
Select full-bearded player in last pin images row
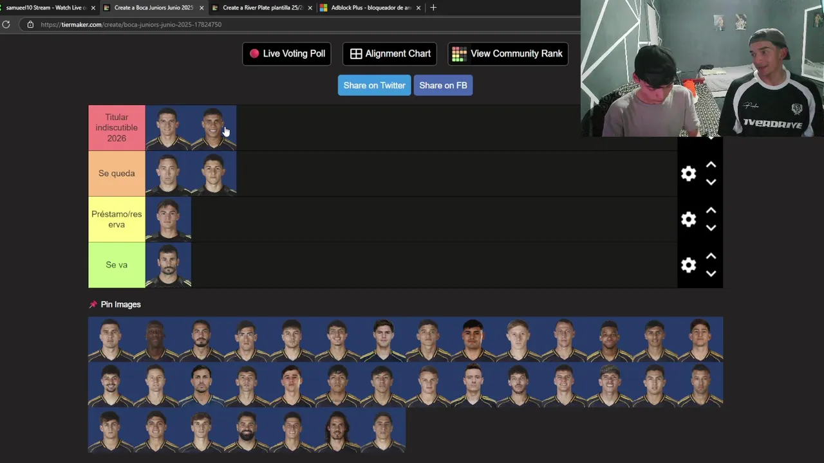pyautogui.click(x=247, y=430)
